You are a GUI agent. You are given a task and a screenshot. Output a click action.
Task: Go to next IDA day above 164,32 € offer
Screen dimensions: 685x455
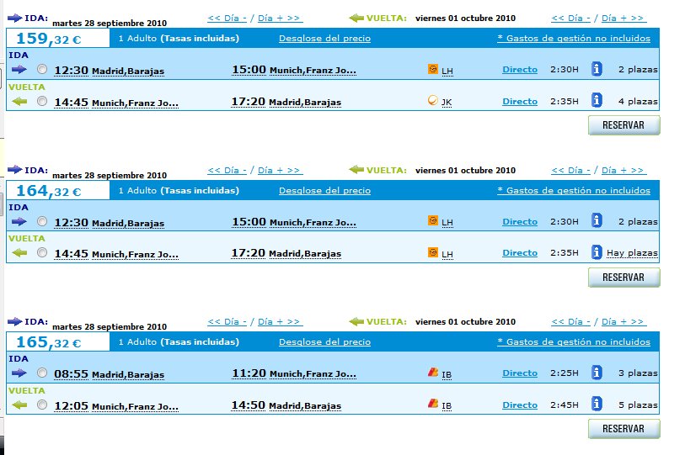280,171
